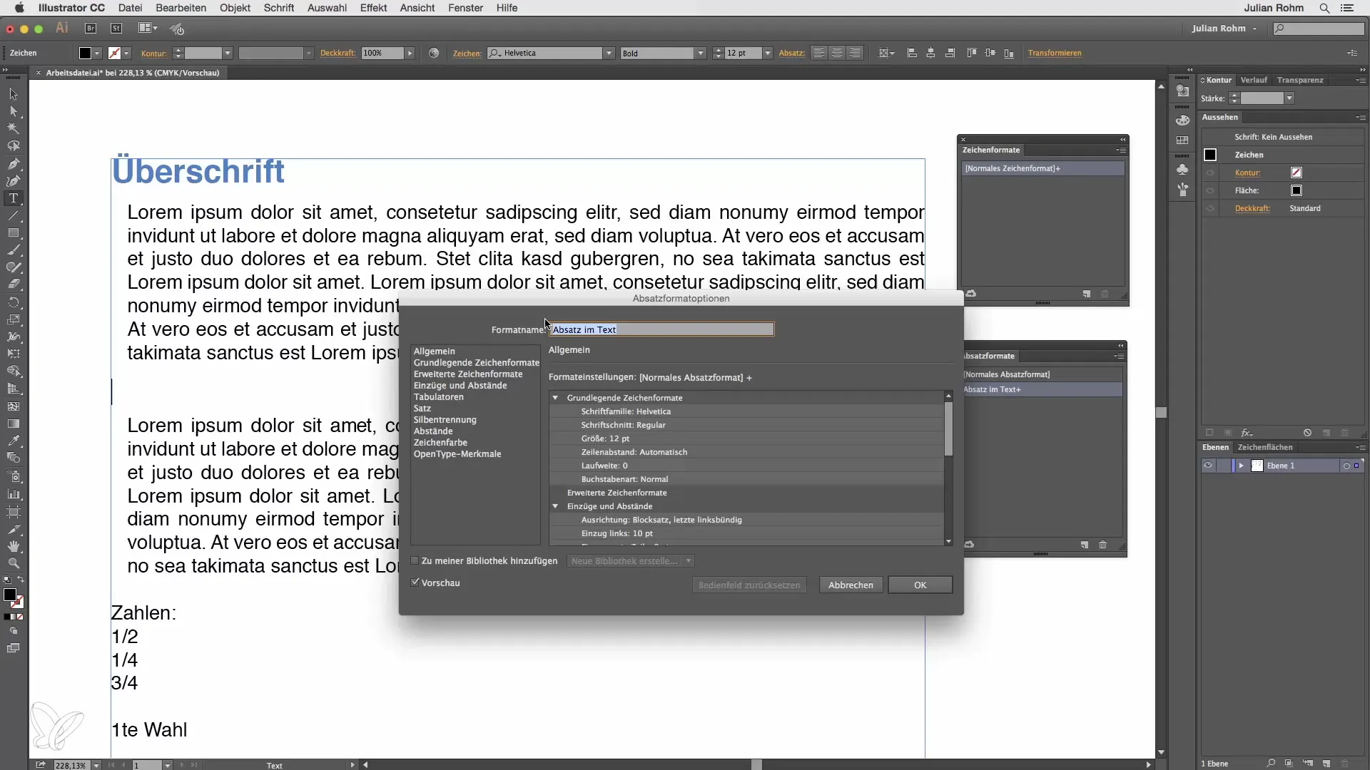Image resolution: width=1370 pixels, height=770 pixels.
Task: Select the Scale tool
Action: (x=14, y=319)
